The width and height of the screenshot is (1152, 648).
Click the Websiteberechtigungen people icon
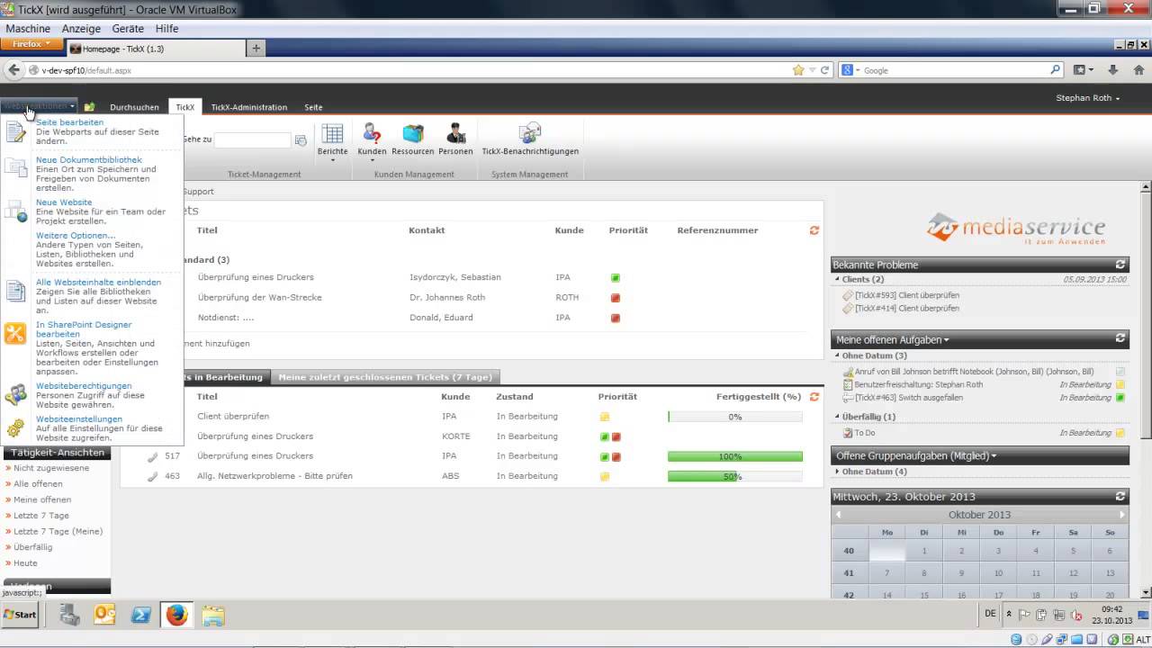16,394
